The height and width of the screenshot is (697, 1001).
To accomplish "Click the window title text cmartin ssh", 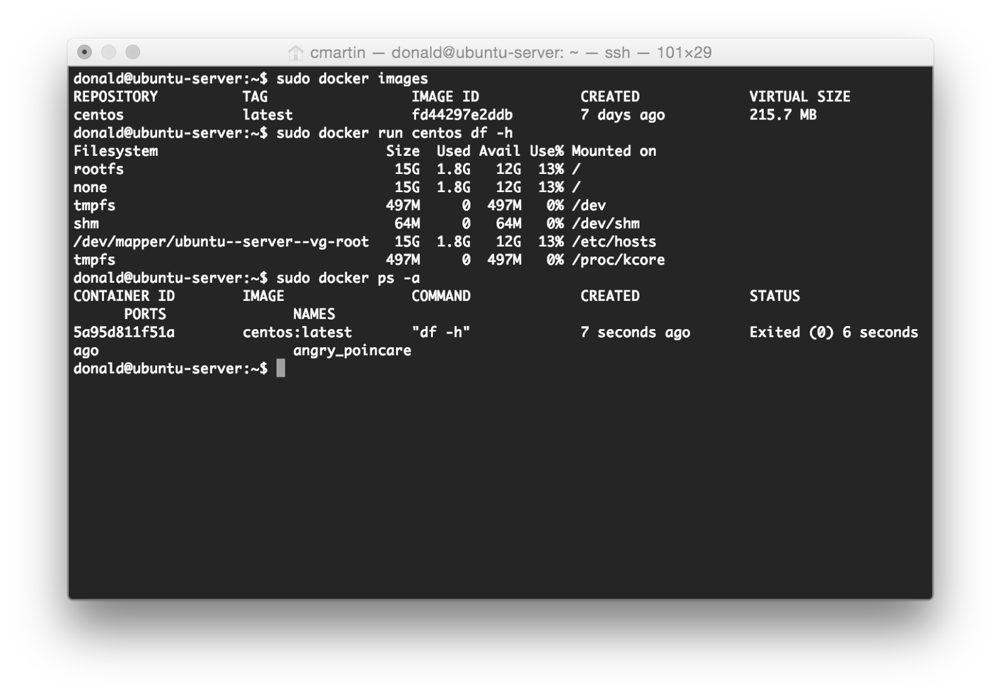I will pos(511,53).
